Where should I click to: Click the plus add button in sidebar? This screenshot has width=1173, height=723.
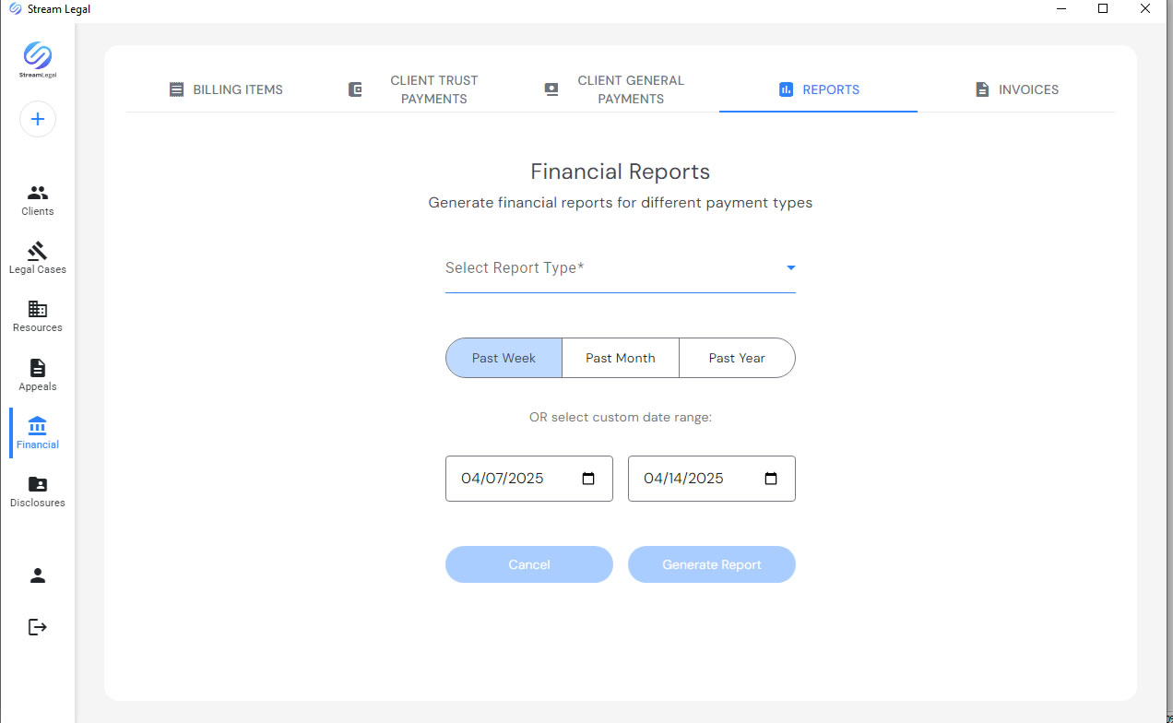point(38,119)
